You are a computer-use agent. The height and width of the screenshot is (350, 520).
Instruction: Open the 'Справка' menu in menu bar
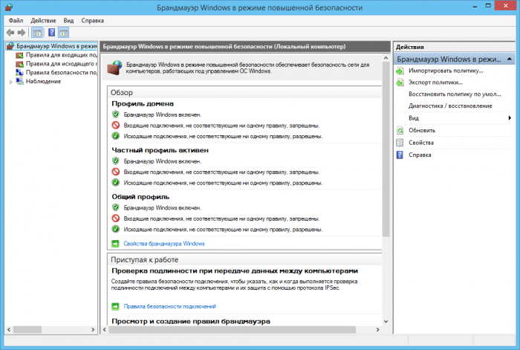[93, 21]
